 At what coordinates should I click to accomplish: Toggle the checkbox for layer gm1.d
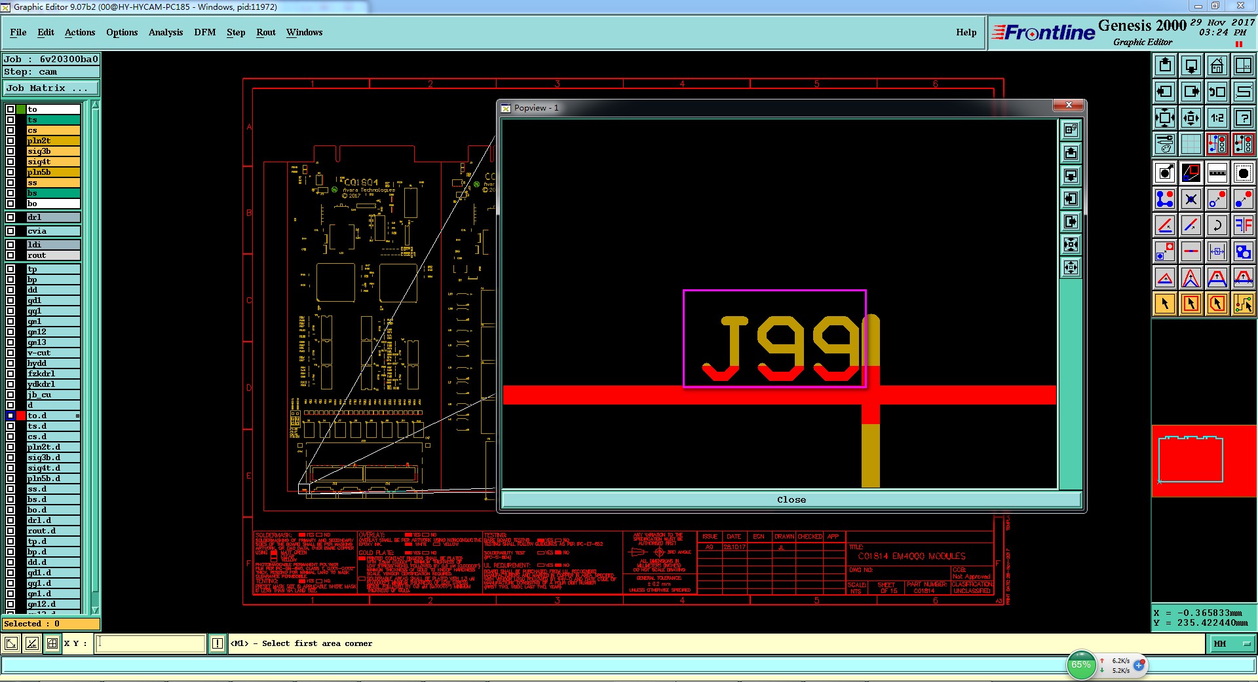(10, 594)
